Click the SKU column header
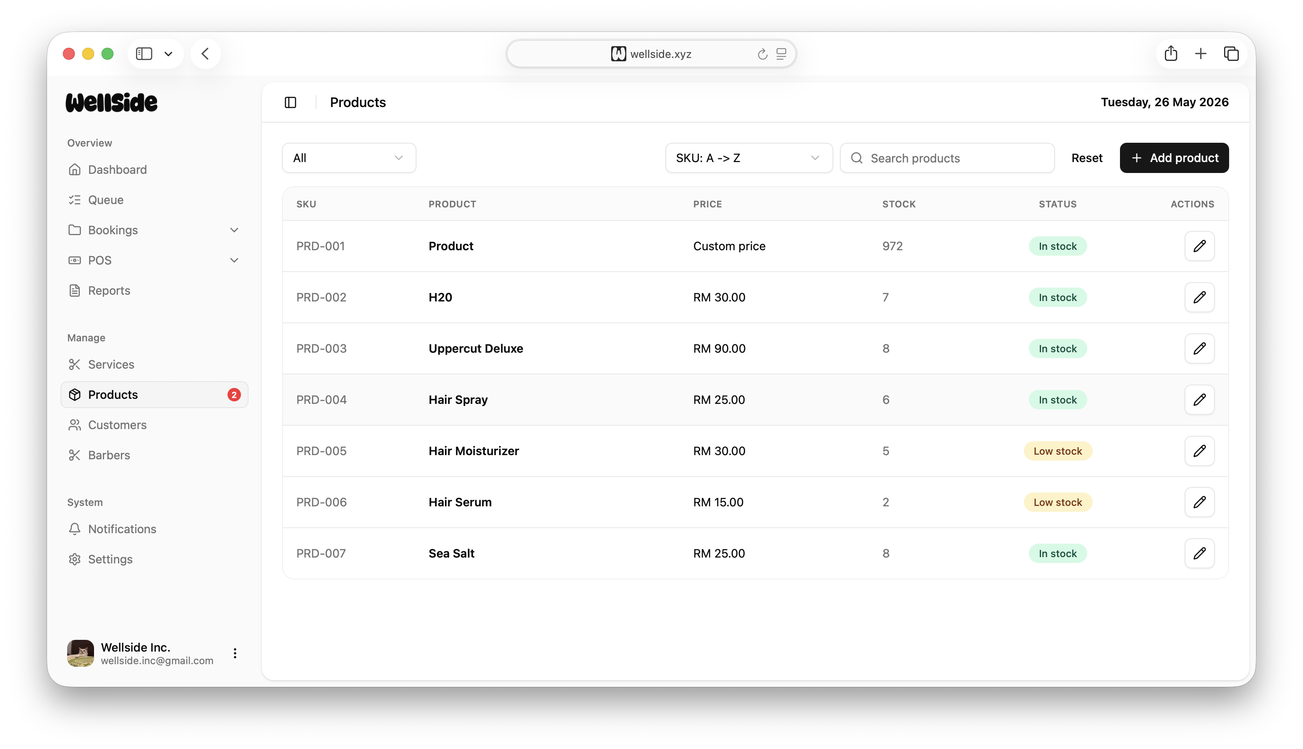 306,204
